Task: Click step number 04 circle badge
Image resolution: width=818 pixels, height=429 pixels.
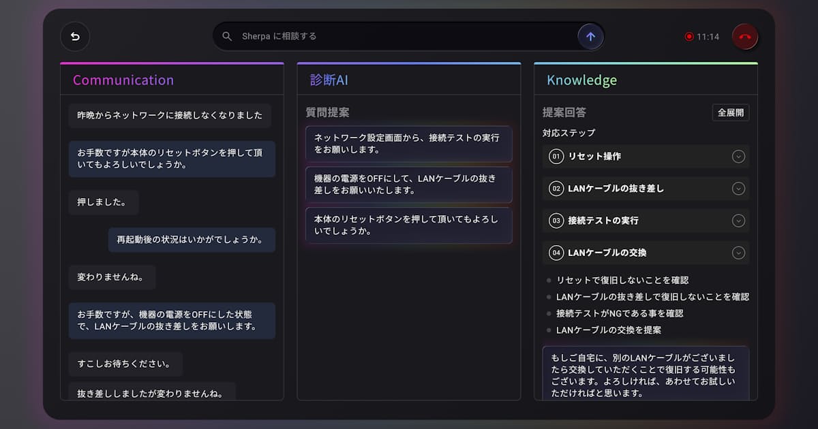Action: click(556, 253)
